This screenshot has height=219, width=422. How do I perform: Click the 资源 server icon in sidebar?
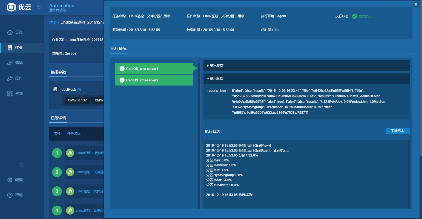10,93
